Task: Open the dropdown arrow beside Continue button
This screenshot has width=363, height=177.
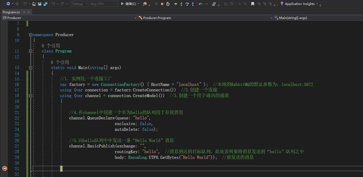Action: coord(138,4)
